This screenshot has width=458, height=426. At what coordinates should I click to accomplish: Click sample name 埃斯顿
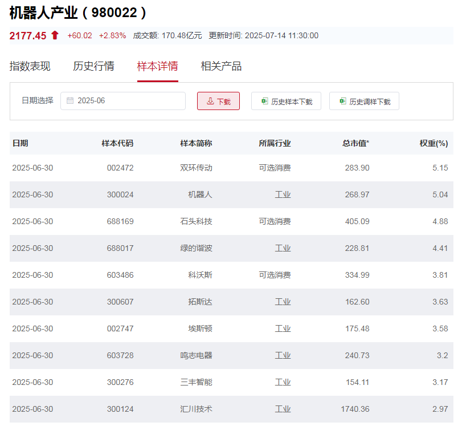click(x=200, y=328)
